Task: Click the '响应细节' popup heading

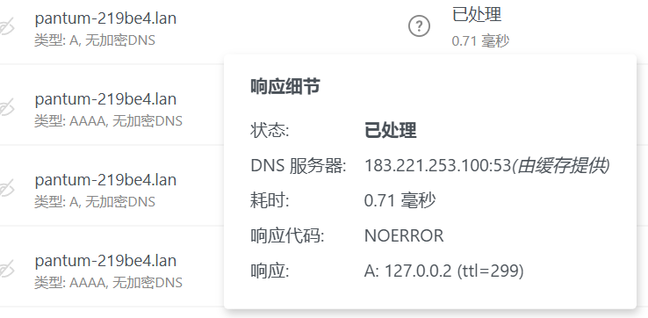Action: (x=285, y=86)
